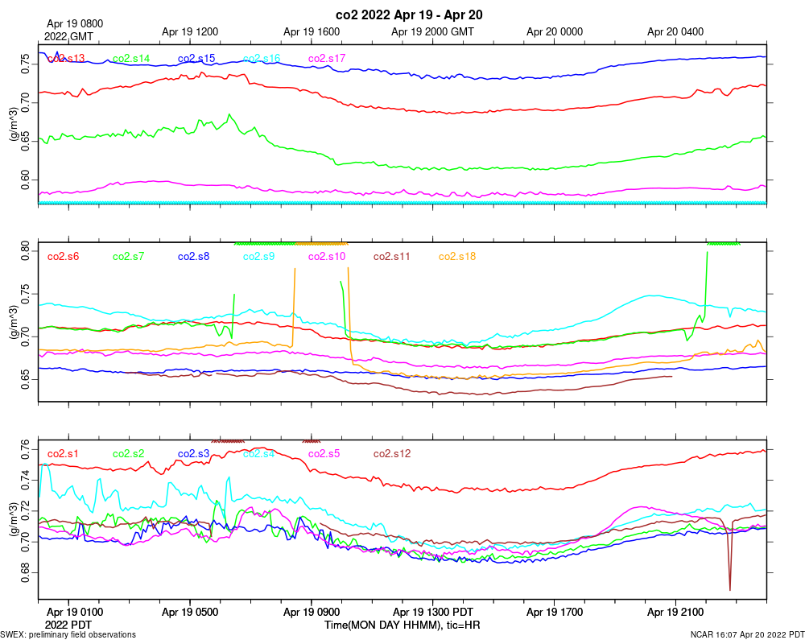Image resolution: width=805 pixels, height=644 pixels.
Task: Click the '2022 GMT' label
Action: 68,37
